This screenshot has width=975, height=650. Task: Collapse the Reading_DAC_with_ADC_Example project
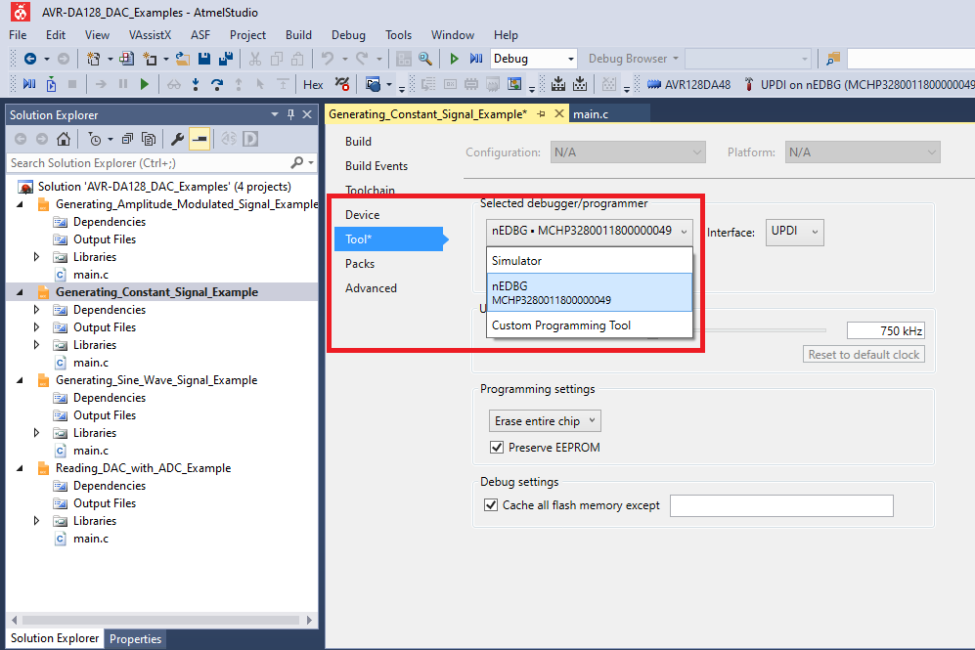20,468
